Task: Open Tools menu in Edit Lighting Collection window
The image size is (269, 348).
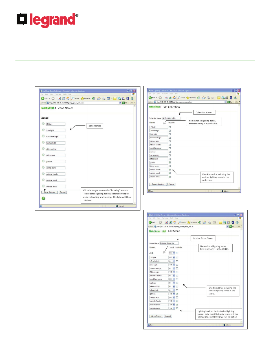Action: coord(171,94)
